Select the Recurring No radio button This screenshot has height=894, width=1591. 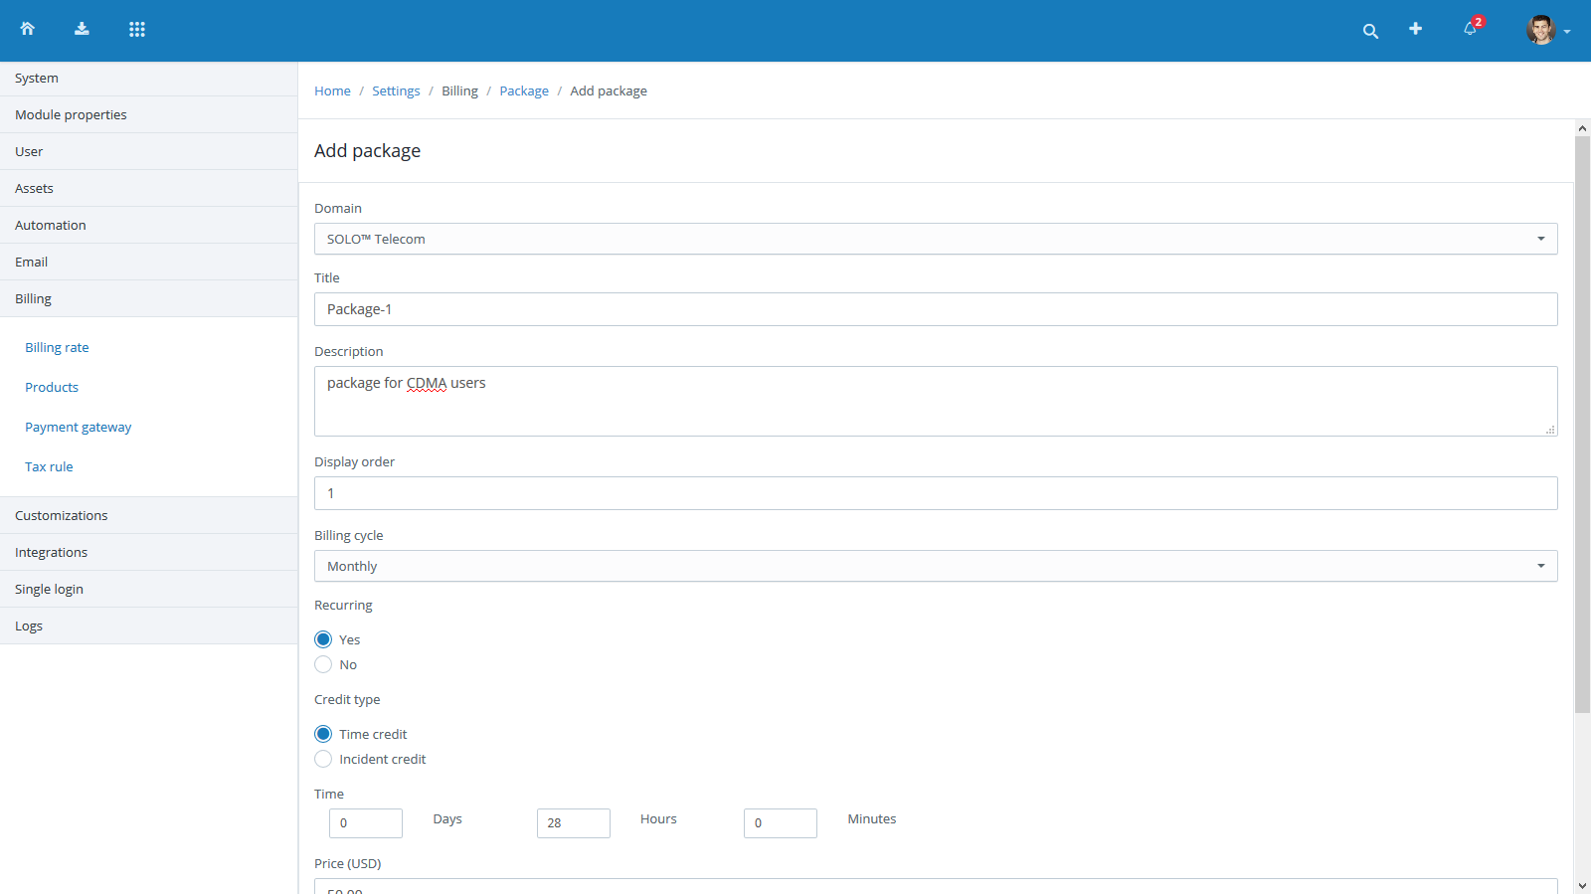click(x=323, y=664)
